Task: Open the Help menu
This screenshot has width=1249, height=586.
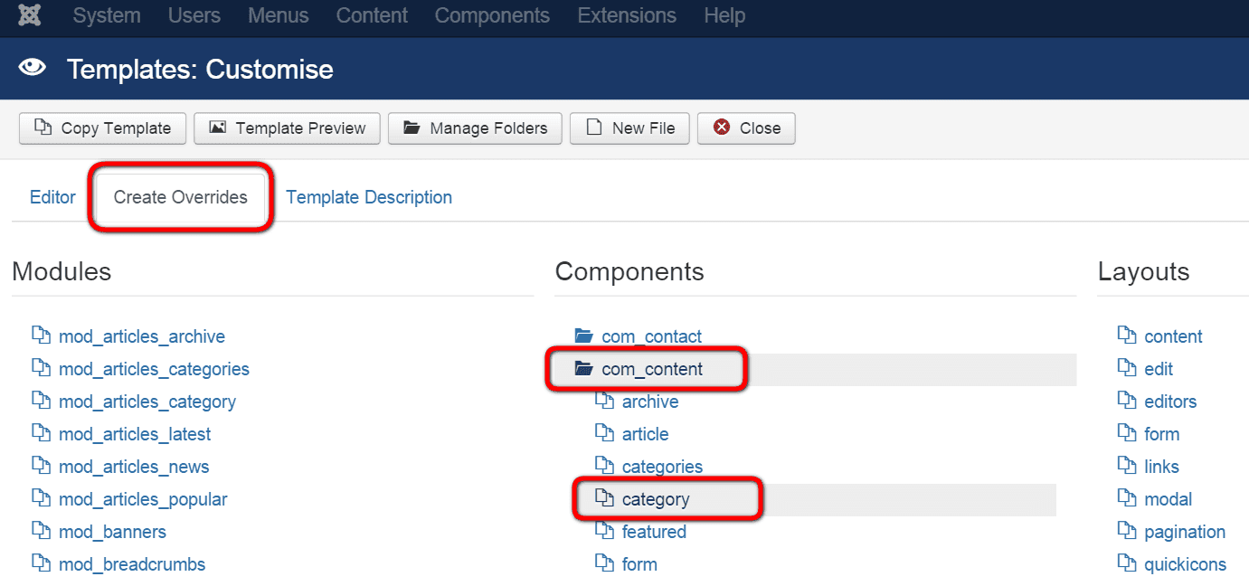Action: [724, 15]
